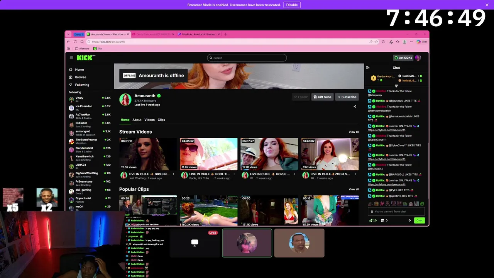
Task: Open a new browser tab
Action: [226, 34]
